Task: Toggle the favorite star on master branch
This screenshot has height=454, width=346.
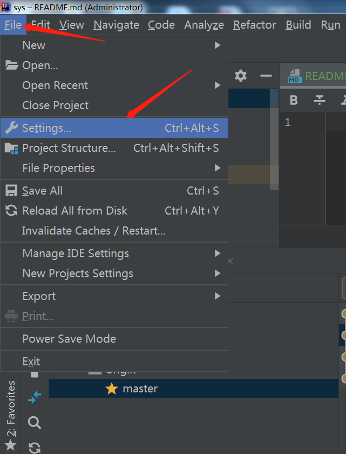Action: tap(111, 388)
